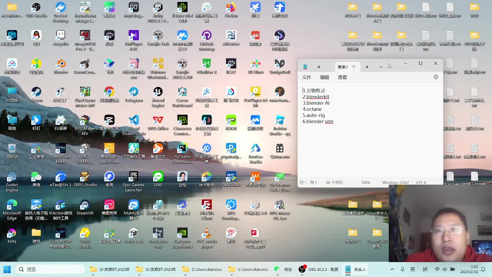Viewport: 492px width, 277px height.
Task: Select the Steam desktop shortcut
Action: coord(36,95)
